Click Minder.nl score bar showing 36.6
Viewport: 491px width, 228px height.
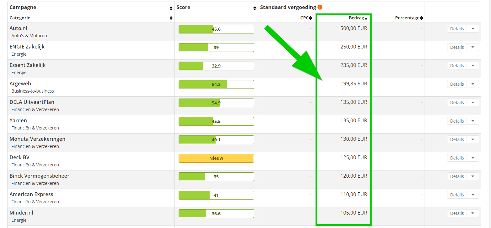click(x=216, y=214)
